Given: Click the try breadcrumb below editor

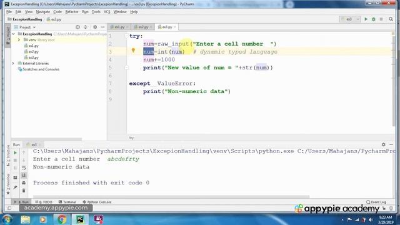Looking at the screenshot, I should pyautogui.click(x=131, y=137).
